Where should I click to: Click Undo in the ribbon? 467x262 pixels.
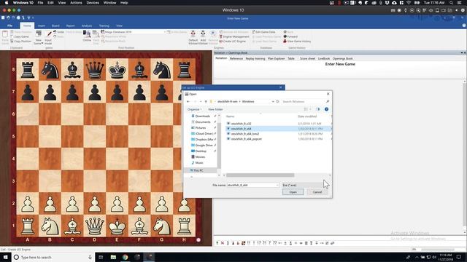[58, 32]
